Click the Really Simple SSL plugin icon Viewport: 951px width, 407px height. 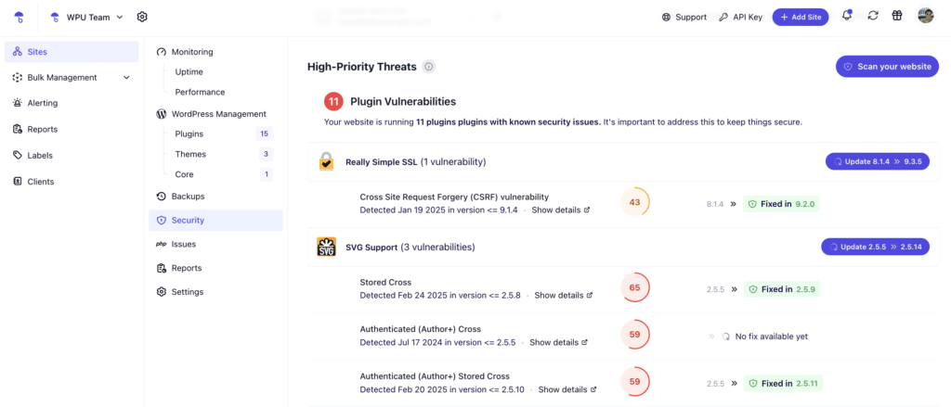pyautogui.click(x=327, y=161)
